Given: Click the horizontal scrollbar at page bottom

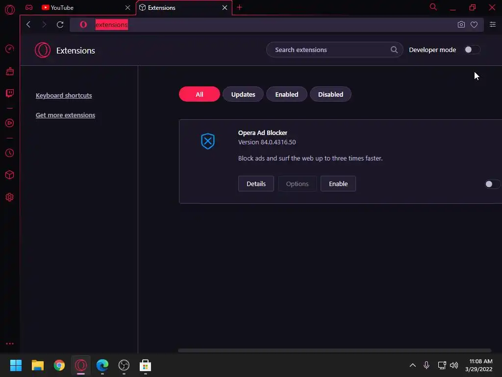Looking at the screenshot, I should point(334,350).
